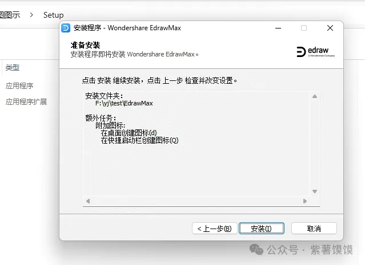Cancel setup with the 取消 button

pos(314,229)
